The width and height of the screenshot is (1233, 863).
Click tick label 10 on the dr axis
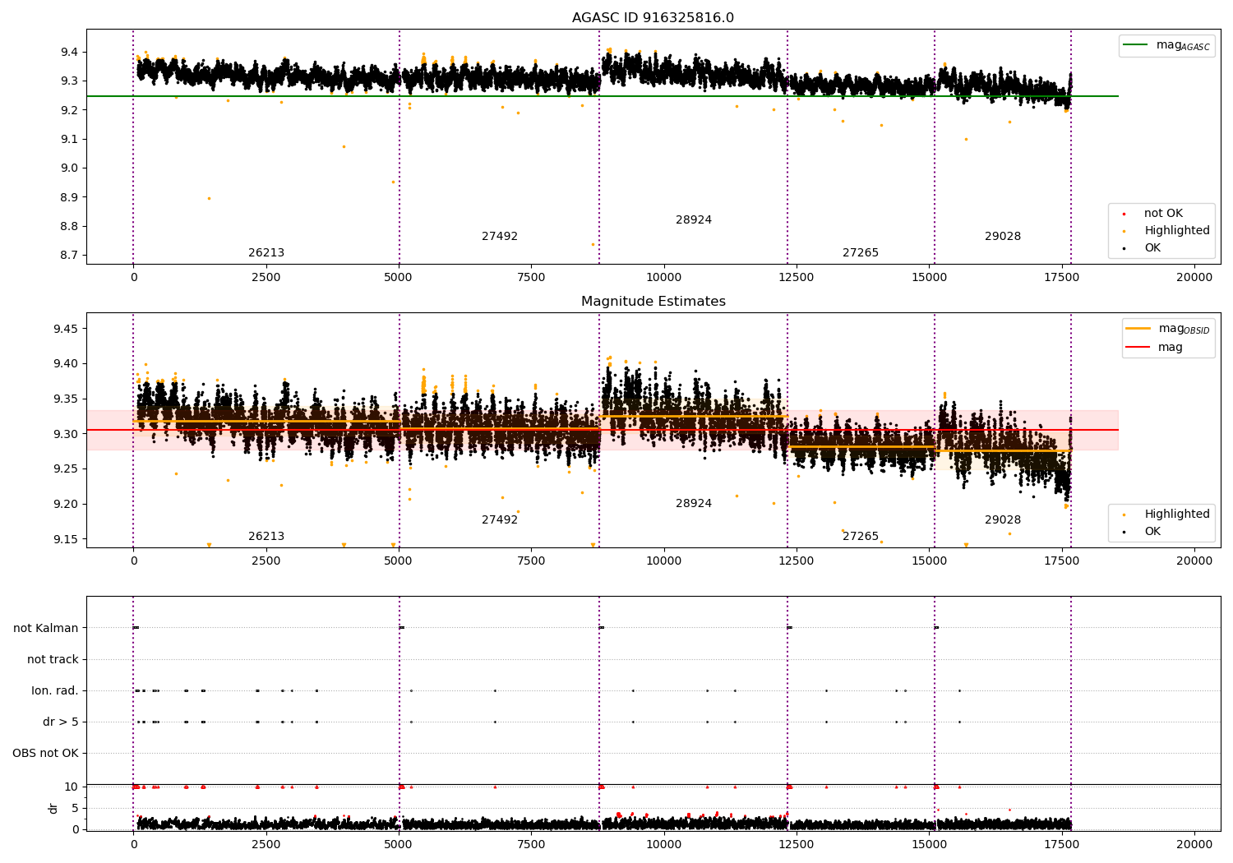[x=72, y=787]
